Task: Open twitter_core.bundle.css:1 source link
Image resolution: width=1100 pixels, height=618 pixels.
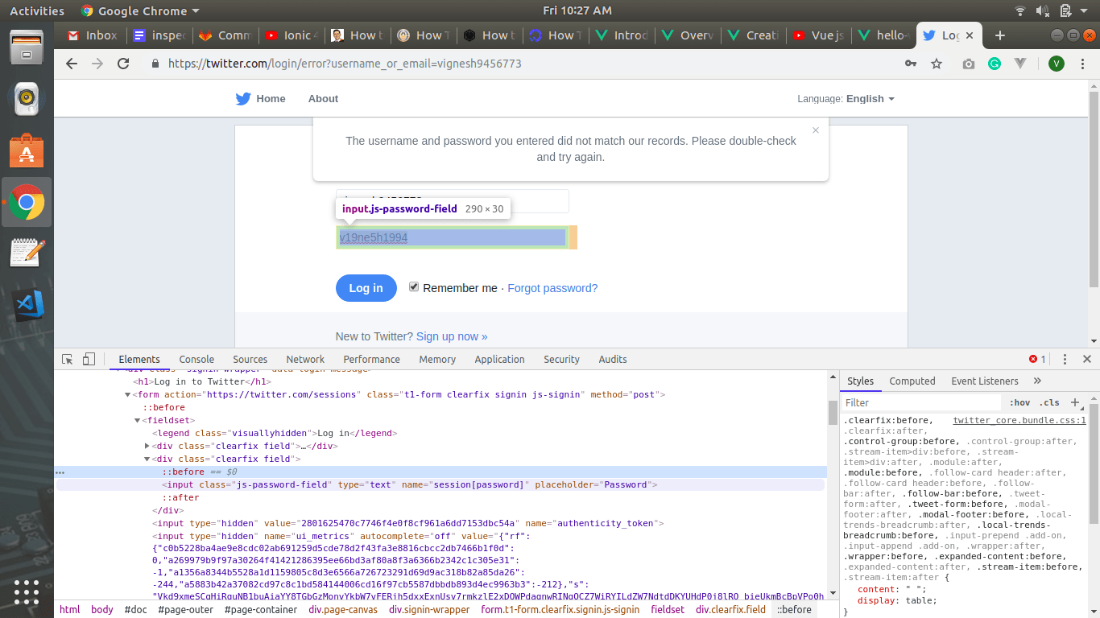Action: pos(1019,420)
